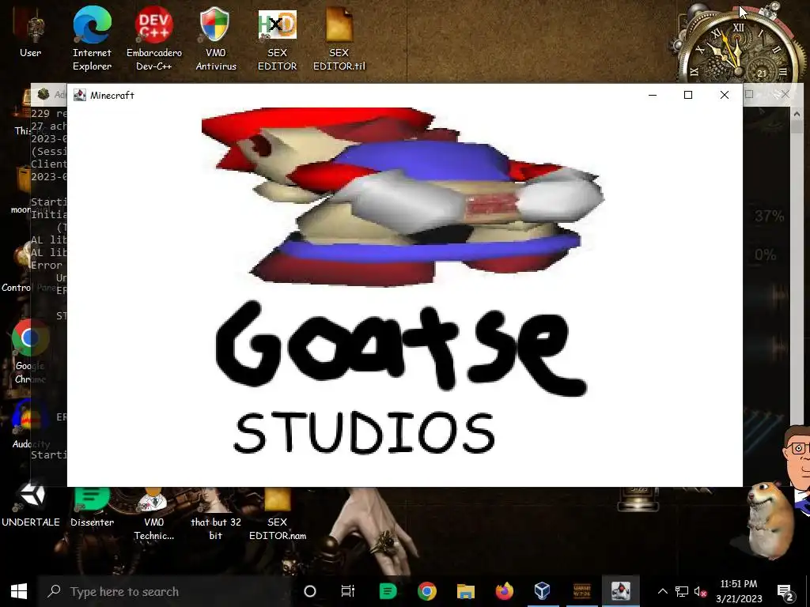
Task: Click the Minecraft window title bar icon
Action: pyautogui.click(x=80, y=95)
